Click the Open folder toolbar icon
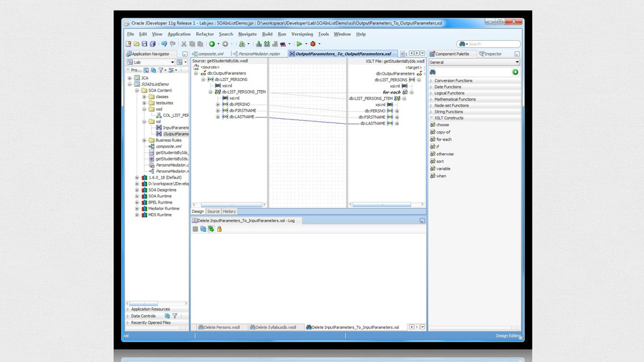Viewport: 644px width, 362px height. tap(136, 44)
